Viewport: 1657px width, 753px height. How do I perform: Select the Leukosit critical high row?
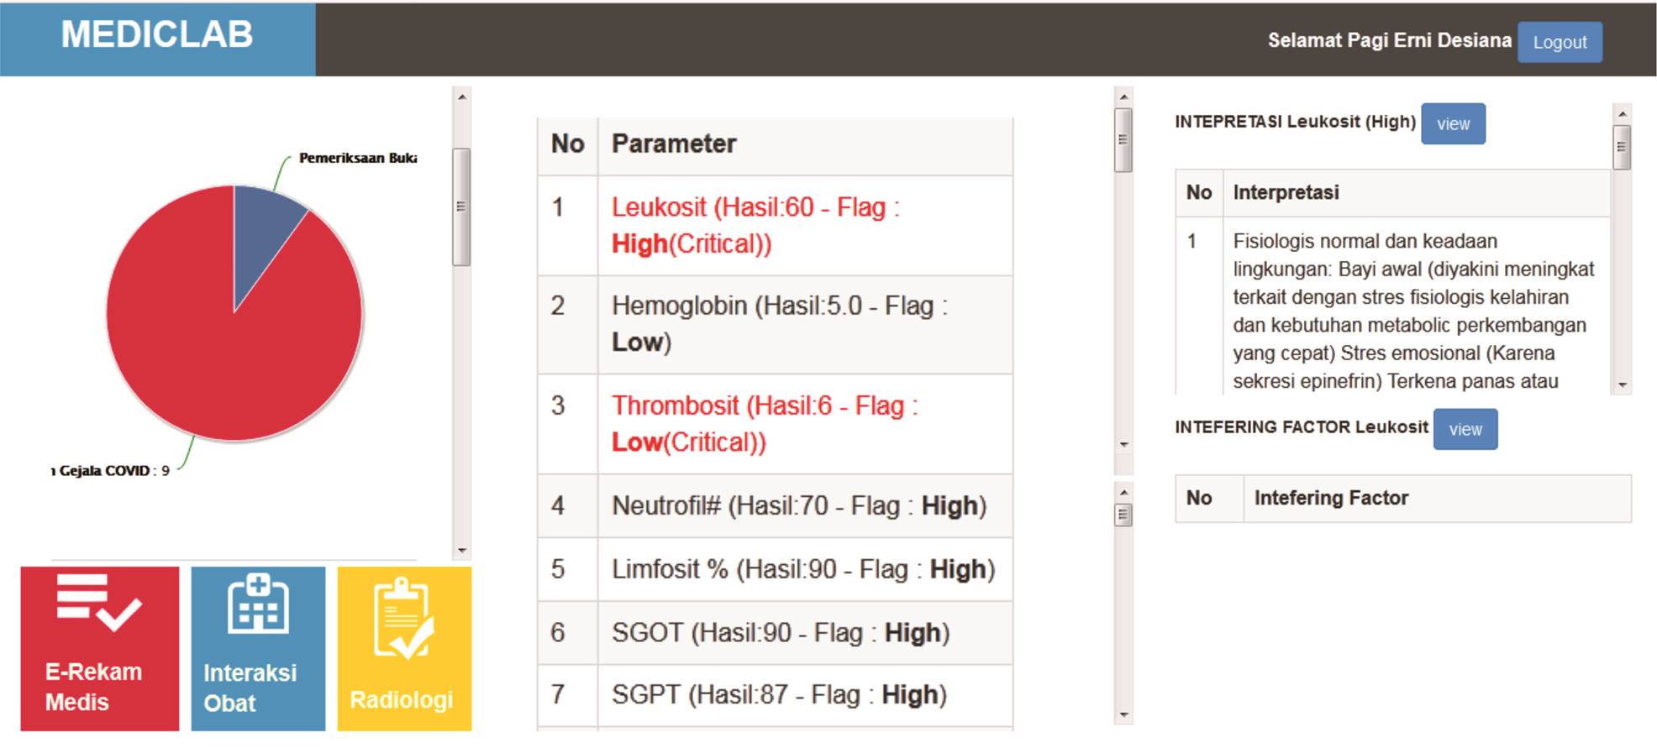coord(774,226)
